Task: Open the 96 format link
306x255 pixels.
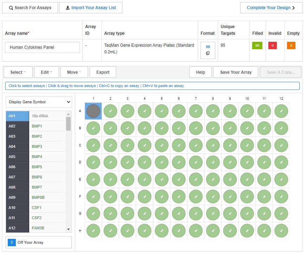Action: 208,46
